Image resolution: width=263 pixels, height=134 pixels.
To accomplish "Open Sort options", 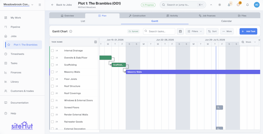I will (212, 31).
